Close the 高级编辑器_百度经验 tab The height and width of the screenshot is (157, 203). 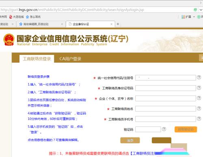(x=62, y=24)
